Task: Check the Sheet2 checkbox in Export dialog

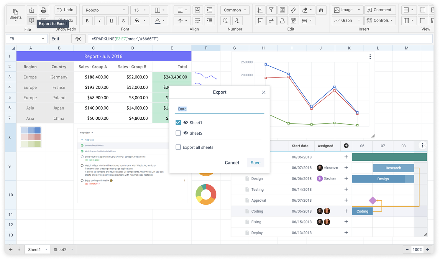Action: [178, 133]
